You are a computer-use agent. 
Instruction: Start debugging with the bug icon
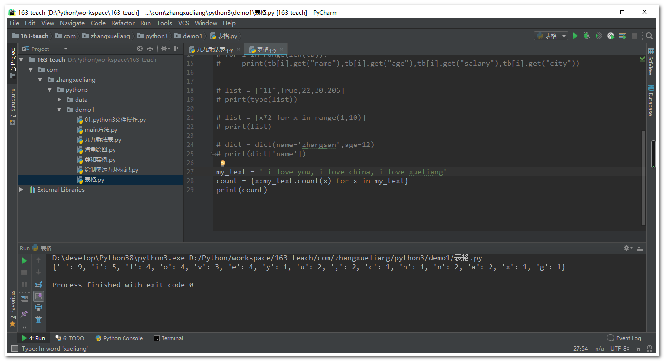587,36
